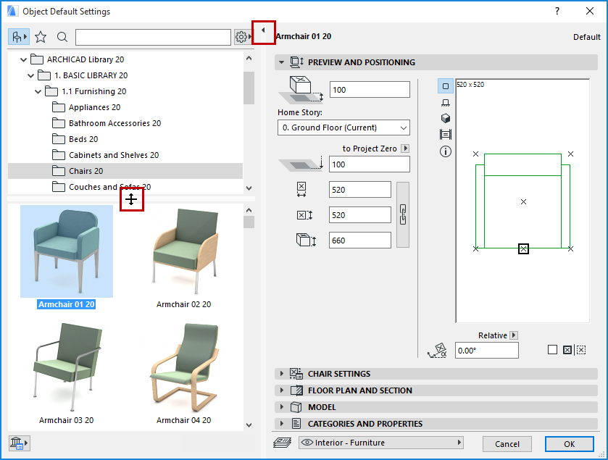The width and height of the screenshot is (608, 460).
Task: Click the Chair Settings panel icon
Action: click(x=296, y=374)
